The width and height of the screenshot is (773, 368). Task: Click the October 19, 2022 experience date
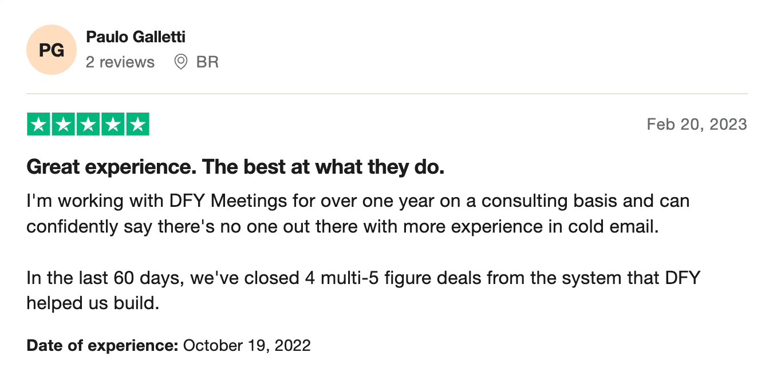point(247,345)
